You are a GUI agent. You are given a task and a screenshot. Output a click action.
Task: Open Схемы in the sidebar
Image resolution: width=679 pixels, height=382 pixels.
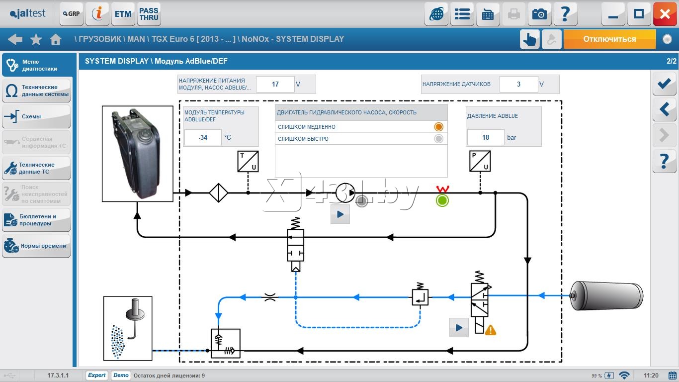point(37,116)
